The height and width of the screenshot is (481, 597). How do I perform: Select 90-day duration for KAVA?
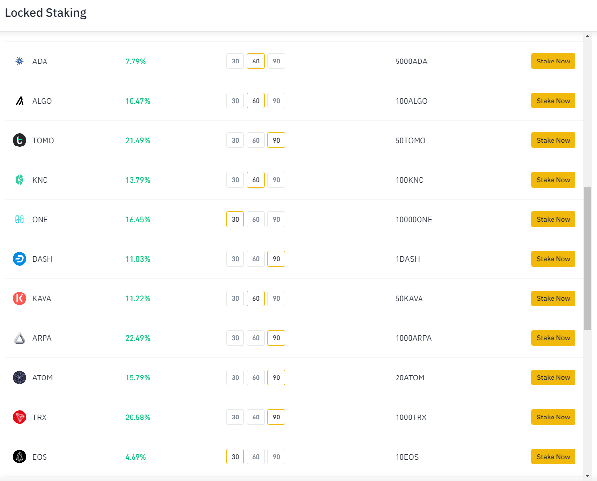[276, 298]
